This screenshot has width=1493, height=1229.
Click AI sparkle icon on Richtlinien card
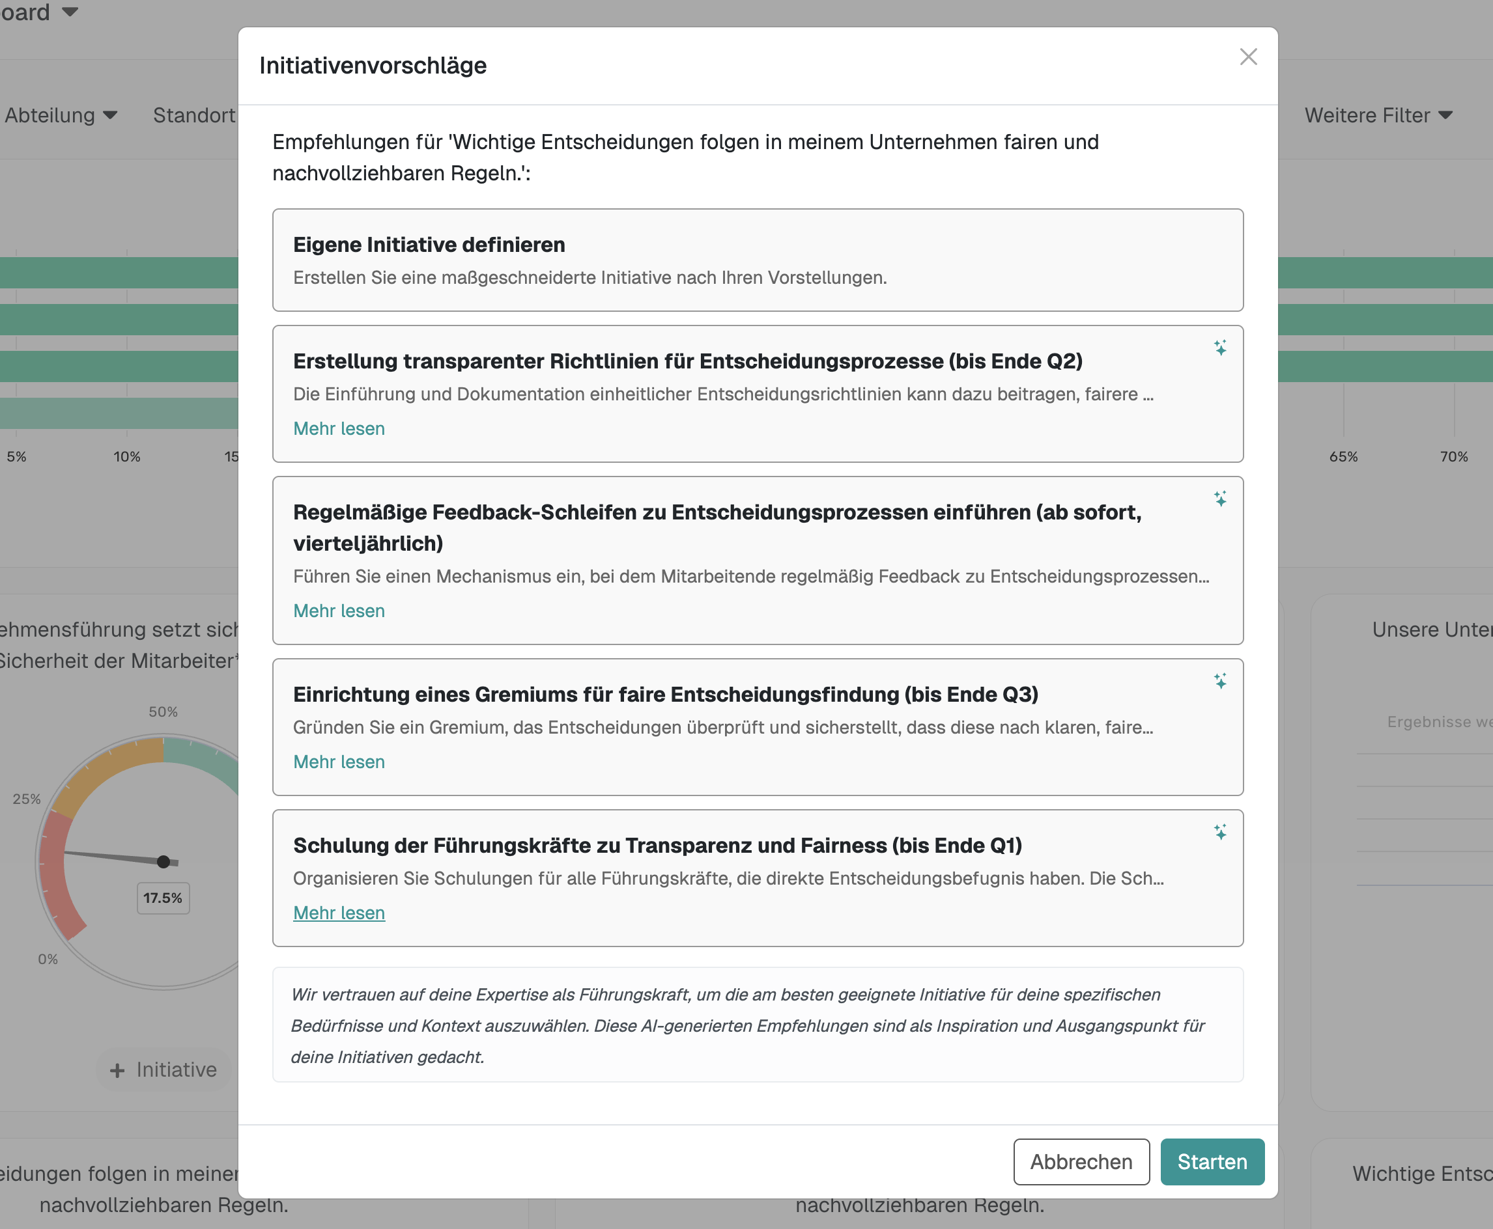click(x=1219, y=348)
